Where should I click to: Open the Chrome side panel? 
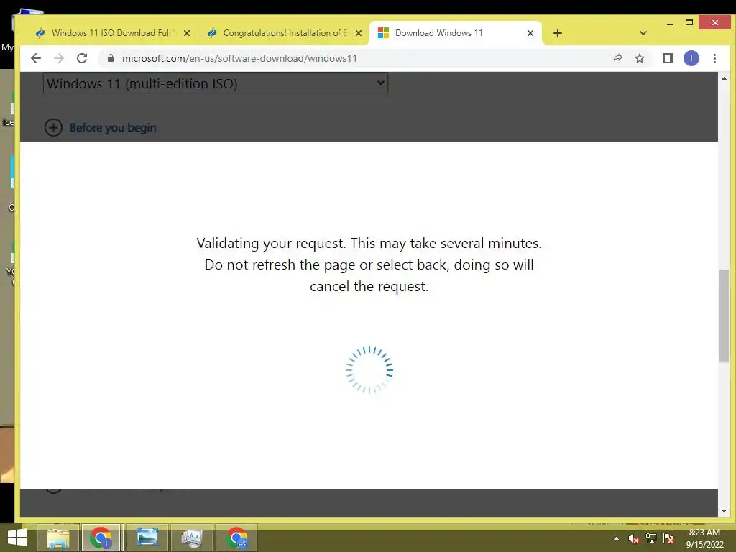click(668, 58)
